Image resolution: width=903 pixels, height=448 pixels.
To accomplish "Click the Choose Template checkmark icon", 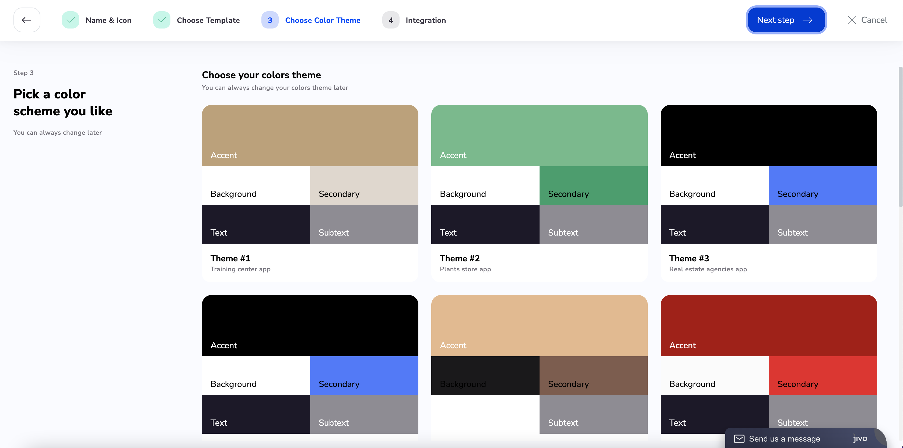I will [x=162, y=20].
